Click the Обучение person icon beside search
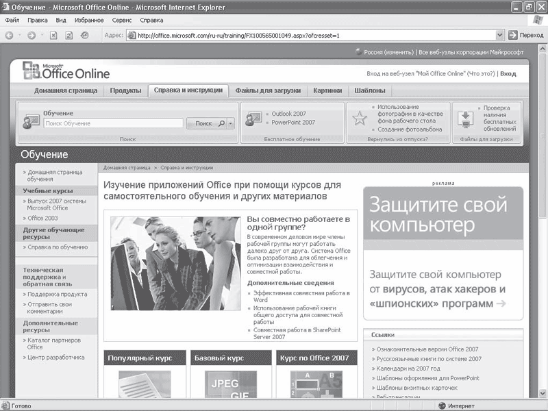 [x=31, y=121]
